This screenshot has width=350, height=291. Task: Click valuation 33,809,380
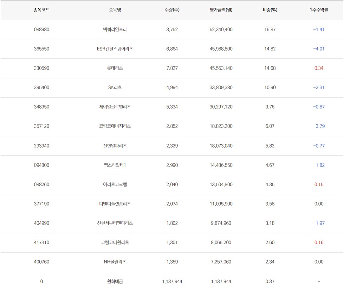[x=221, y=88]
